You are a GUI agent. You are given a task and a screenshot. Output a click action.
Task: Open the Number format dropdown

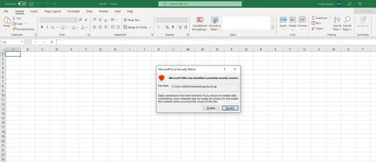pyautogui.click(x=186, y=20)
